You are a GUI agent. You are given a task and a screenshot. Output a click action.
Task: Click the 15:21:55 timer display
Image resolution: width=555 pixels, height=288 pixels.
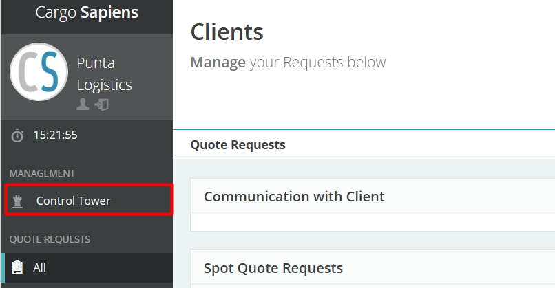point(55,135)
